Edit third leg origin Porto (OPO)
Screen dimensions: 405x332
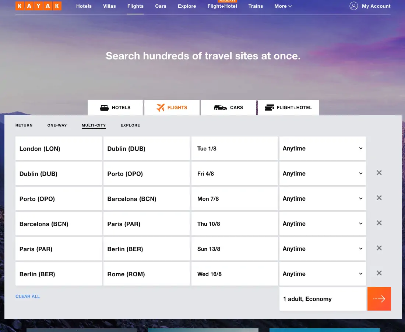click(x=59, y=199)
